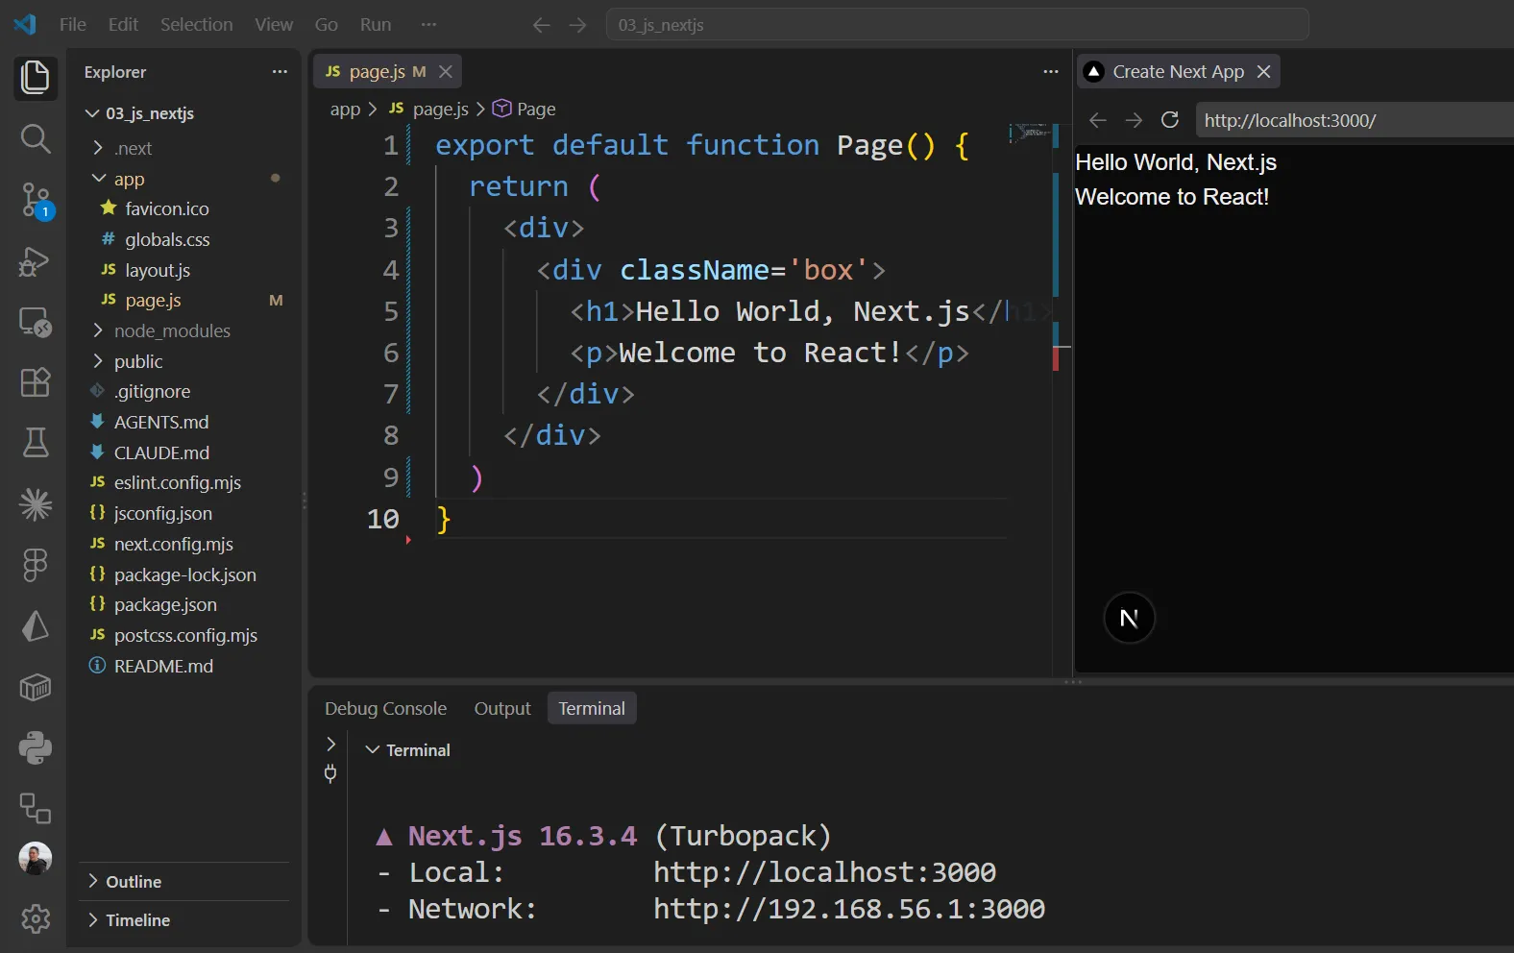Click the browser URL address field
This screenshot has height=953, width=1514.
coord(1355,120)
